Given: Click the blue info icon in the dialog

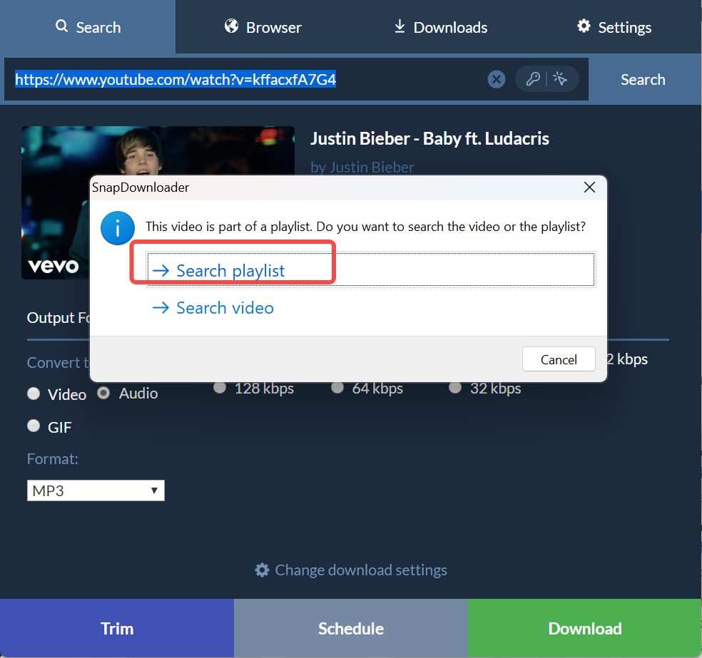Looking at the screenshot, I should coord(117,228).
